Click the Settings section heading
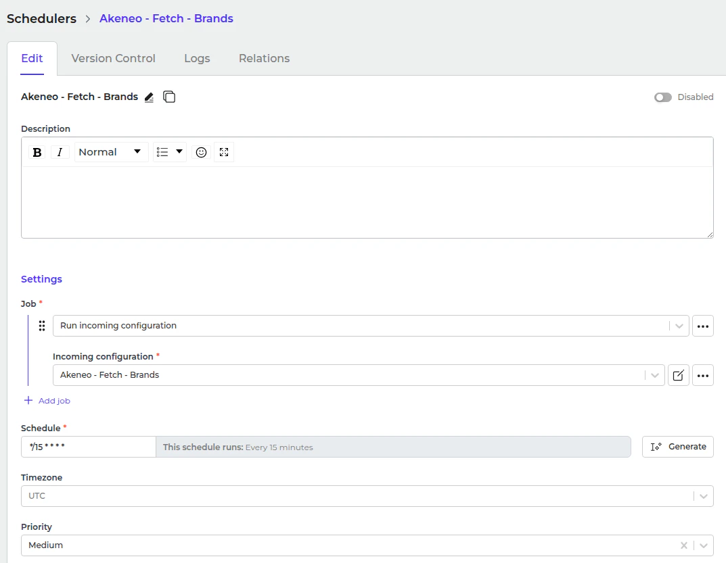 pyautogui.click(x=42, y=279)
